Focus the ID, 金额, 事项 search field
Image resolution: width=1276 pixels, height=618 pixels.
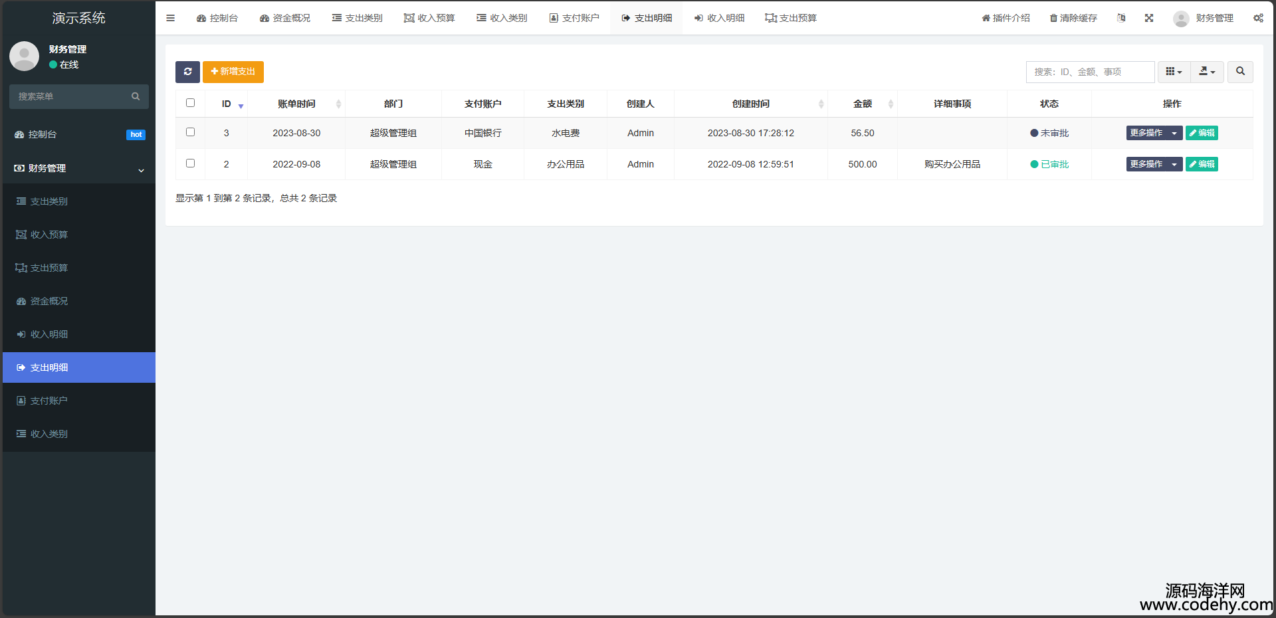tap(1090, 72)
